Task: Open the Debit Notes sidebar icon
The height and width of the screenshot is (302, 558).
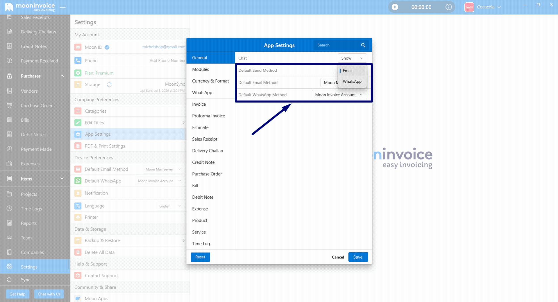Action: 10,134
